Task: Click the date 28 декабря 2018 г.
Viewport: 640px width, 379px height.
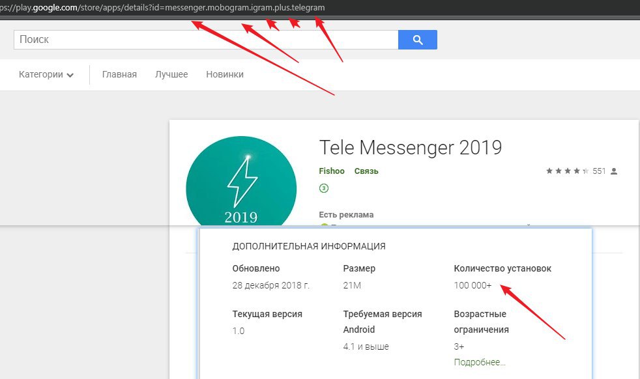Action: click(271, 286)
